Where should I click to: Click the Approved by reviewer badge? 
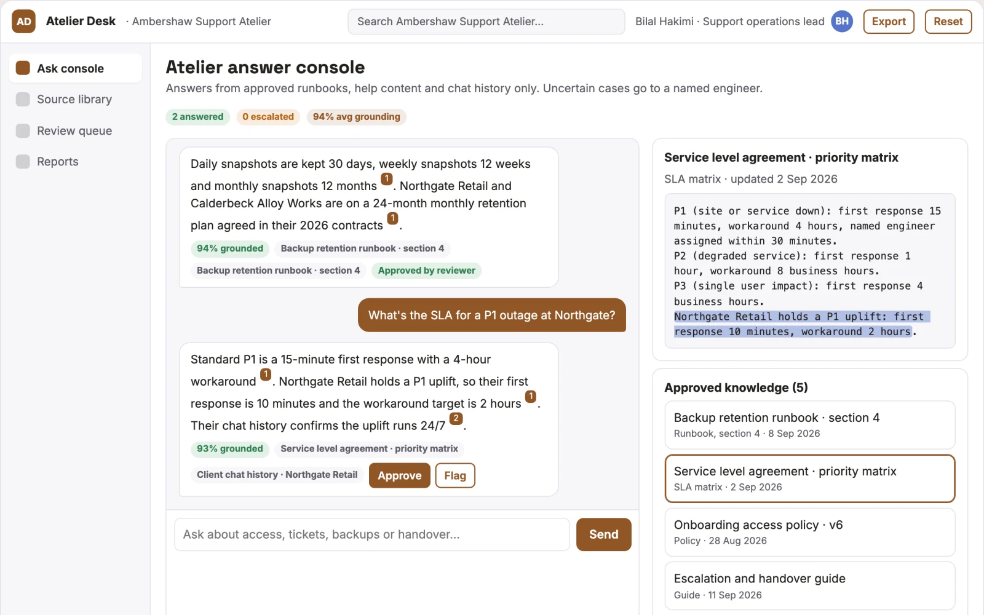point(426,271)
